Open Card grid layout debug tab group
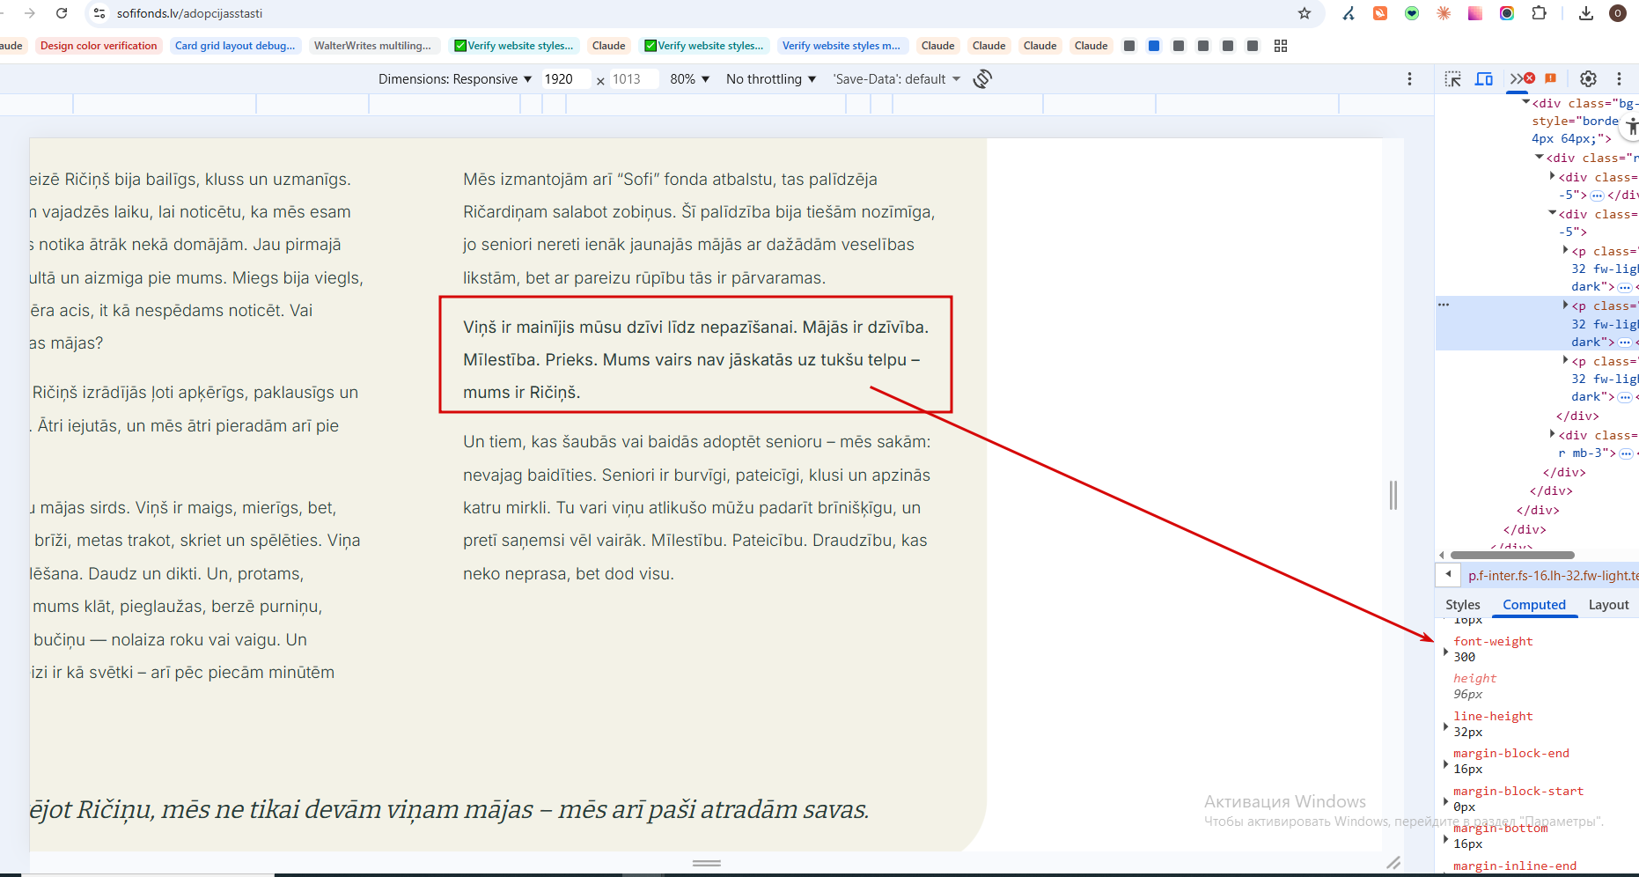The width and height of the screenshot is (1639, 877). tap(235, 46)
